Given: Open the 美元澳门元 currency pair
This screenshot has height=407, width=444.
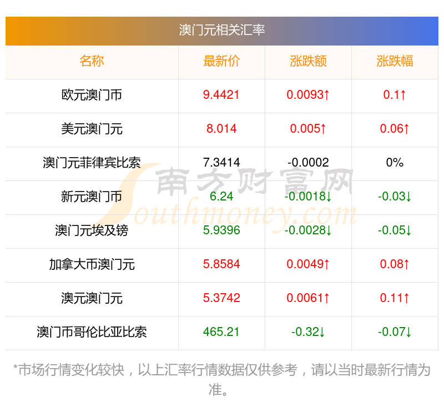Looking at the screenshot, I should coord(92,129).
